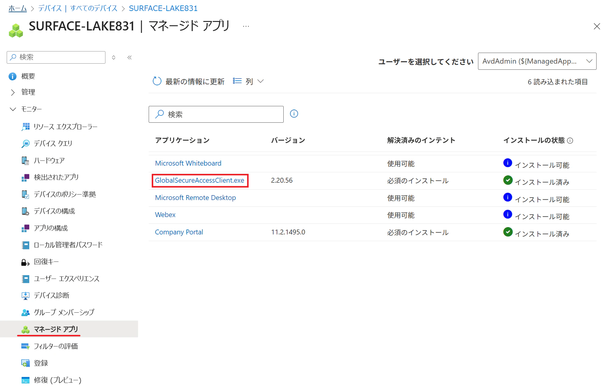This screenshot has width=606, height=390.
Task: Open the 列 columns dropdown
Action: click(248, 81)
